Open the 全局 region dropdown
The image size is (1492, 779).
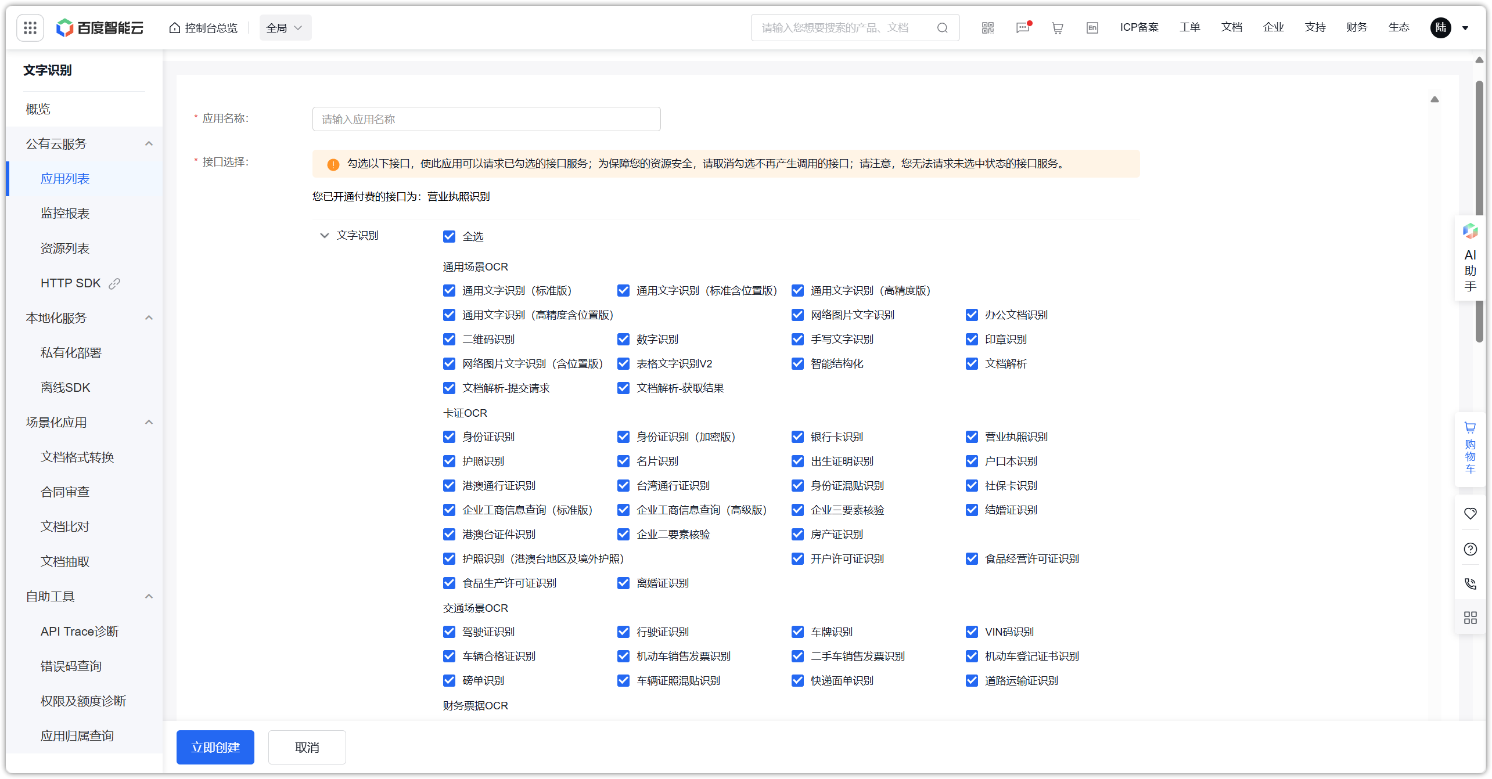[285, 28]
